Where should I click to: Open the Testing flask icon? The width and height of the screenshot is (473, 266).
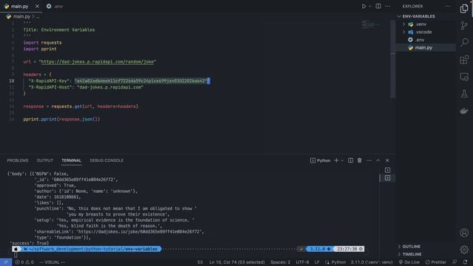coord(464,94)
